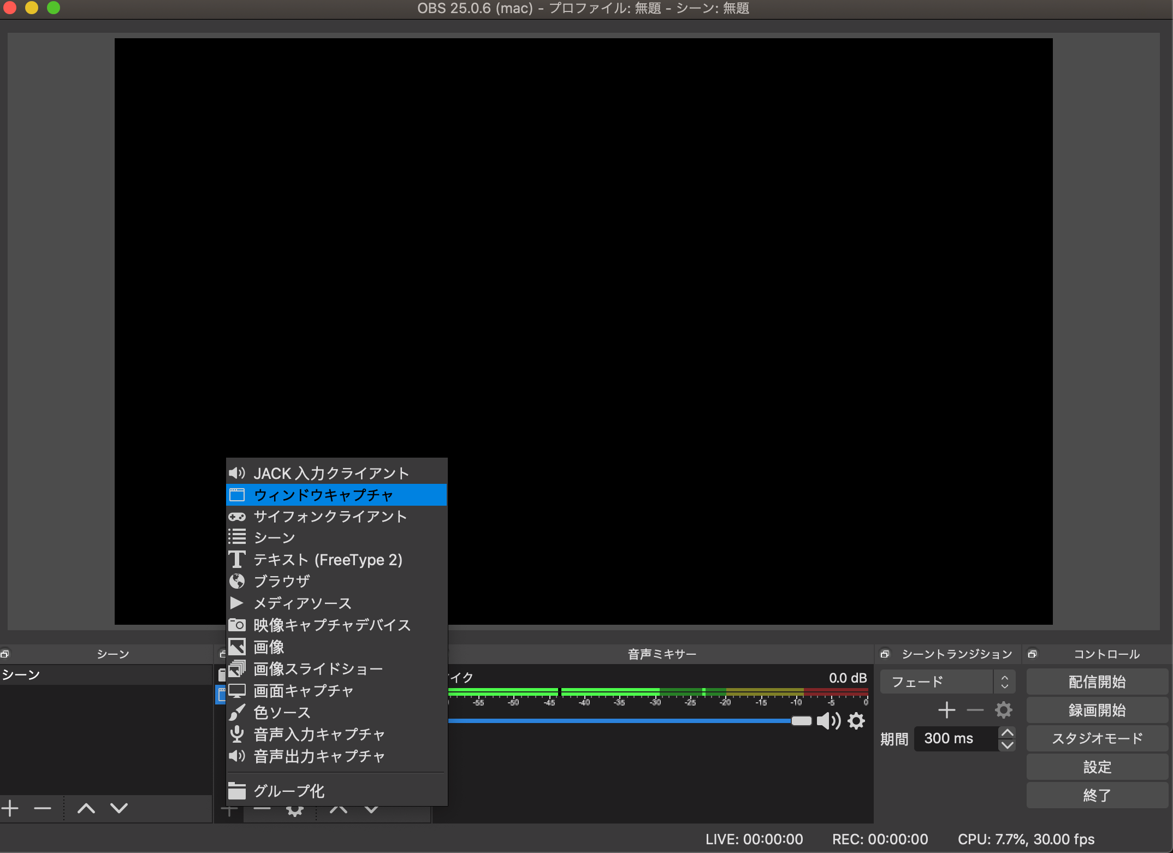Choose 映像キャプチャデバイス source
Screen dimensions: 1173x853
point(336,625)
